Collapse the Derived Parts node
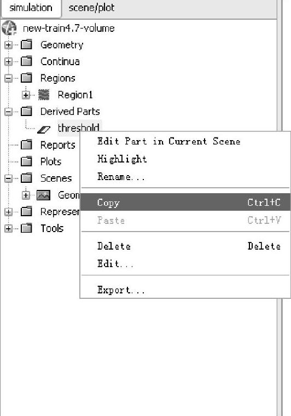Screen dimensions: 291x416 [9, 112]
